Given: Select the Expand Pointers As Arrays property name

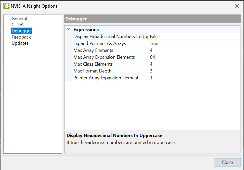Looking at the screenshot, I should coord(100,43).
